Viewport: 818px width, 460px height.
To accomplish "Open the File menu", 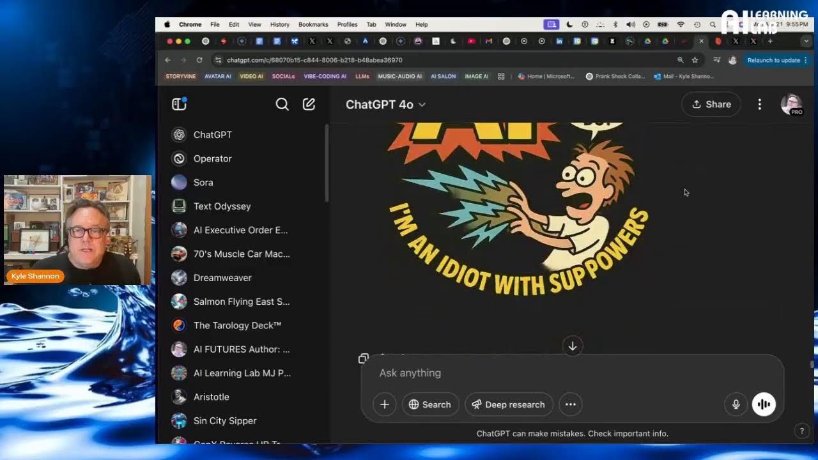I will [x=215, y=24].
